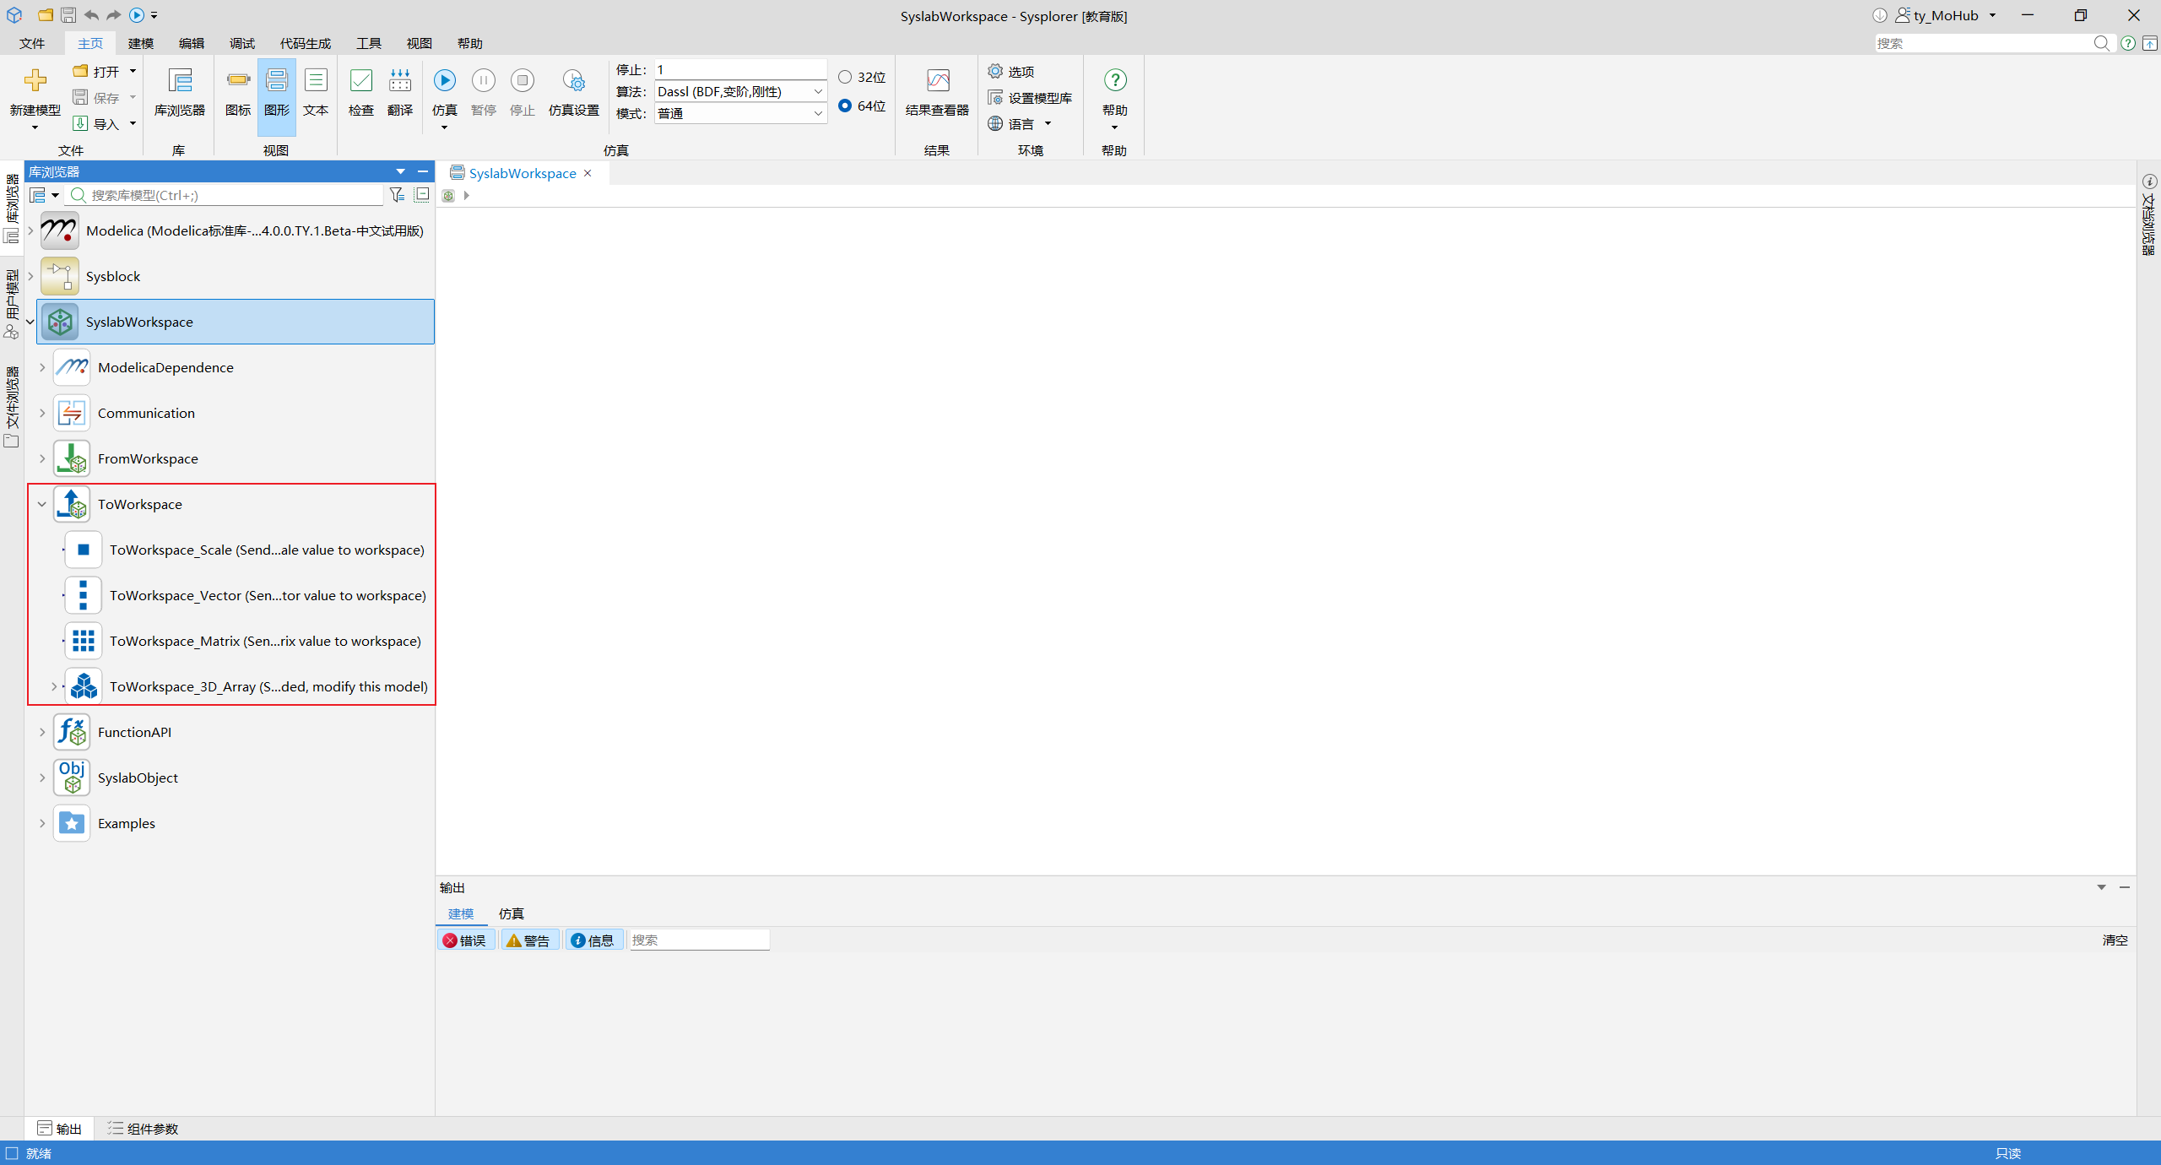Switch to 文本 text view
Screen dimensions: 2161x1165
click(316, 80)
